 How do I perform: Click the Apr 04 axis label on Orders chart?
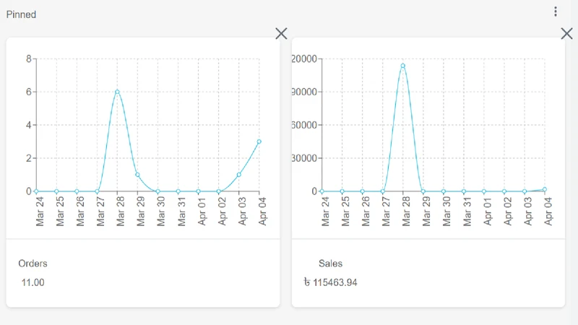[262, 211]
